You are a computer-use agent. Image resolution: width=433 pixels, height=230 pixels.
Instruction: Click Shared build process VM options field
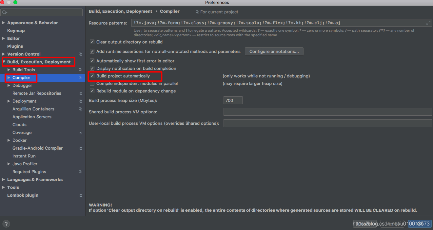coord(328,112)
